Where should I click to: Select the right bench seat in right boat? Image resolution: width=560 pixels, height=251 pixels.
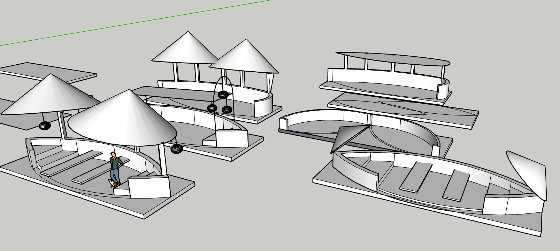[x=456, y=186]
